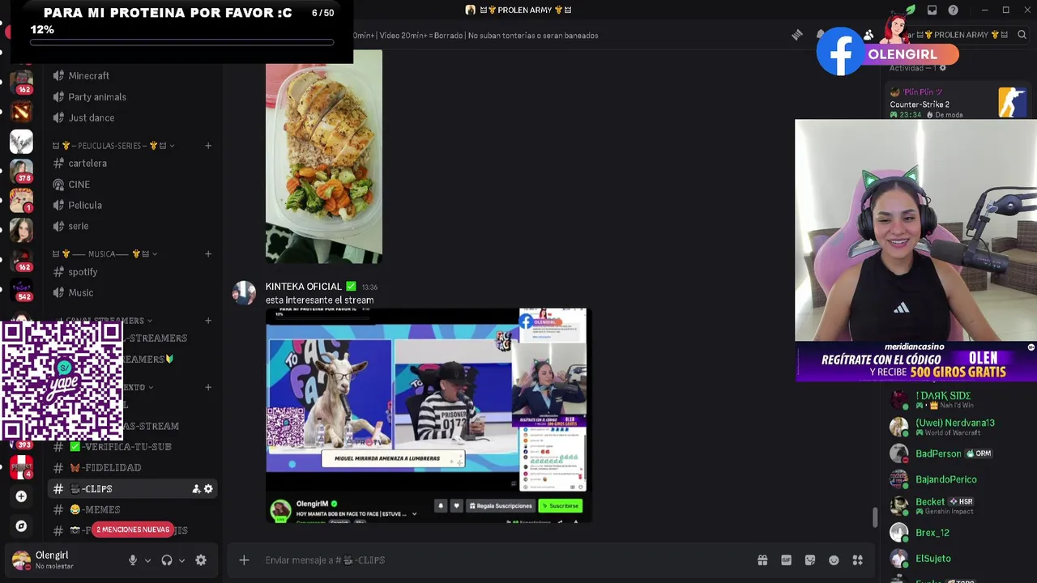1037x583 pixels.
Task: Open the inbox icon in title bar
Action: point(932,10)
